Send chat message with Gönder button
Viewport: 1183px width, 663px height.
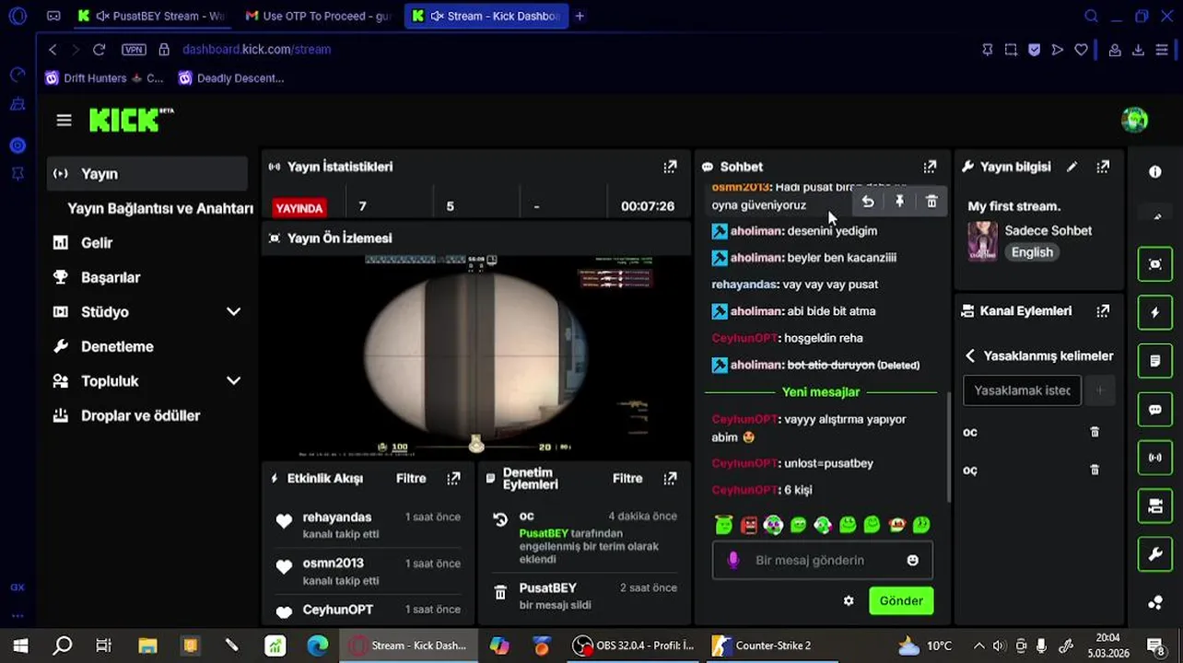click(900, 600)
